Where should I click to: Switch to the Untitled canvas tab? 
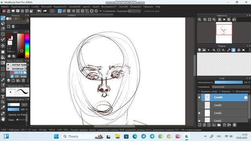click(x=72, y=15)
